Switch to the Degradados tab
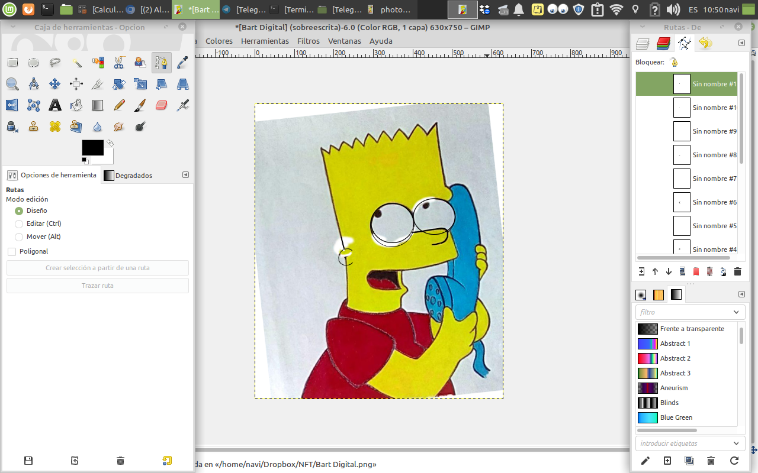 point(128,176)
